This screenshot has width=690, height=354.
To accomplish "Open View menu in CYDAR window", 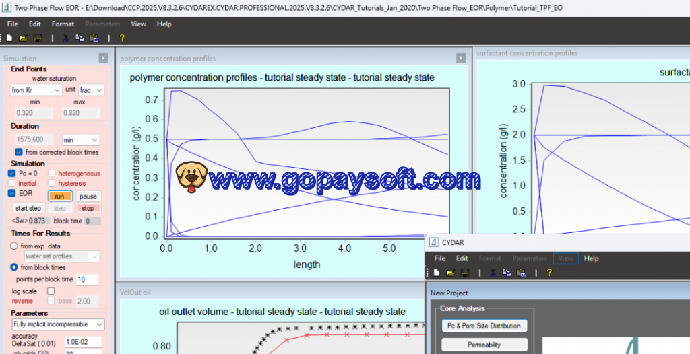I will [x=565, y=258].
